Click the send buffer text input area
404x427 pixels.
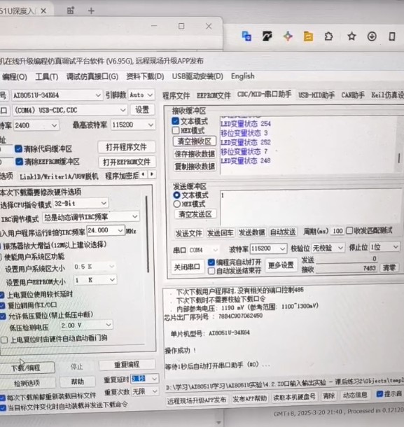click(311, 206)
